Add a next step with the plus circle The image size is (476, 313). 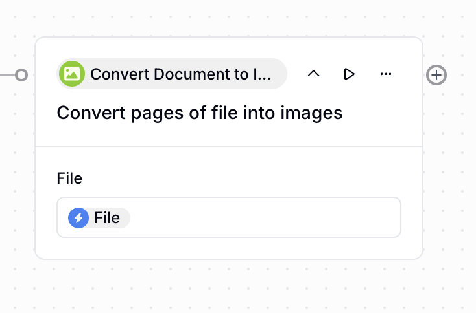(x=436, y=75)
